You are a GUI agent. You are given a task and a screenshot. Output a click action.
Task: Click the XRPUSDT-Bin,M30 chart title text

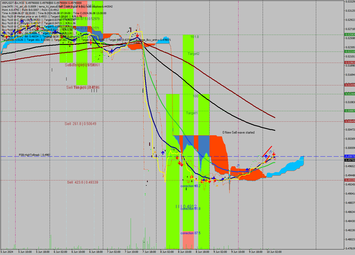[x=13, y=3]
